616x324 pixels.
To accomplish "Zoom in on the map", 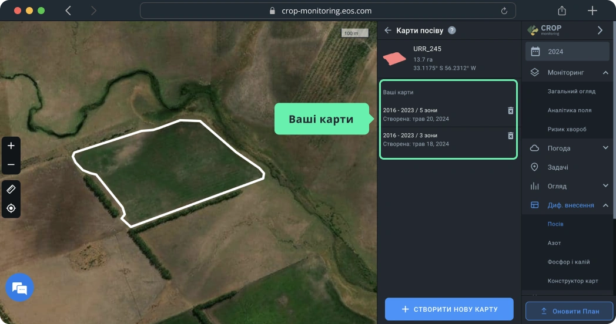I will [11, 146].
